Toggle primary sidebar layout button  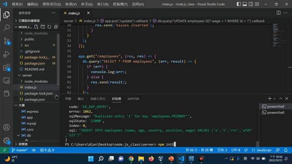(x=239, y=4)
